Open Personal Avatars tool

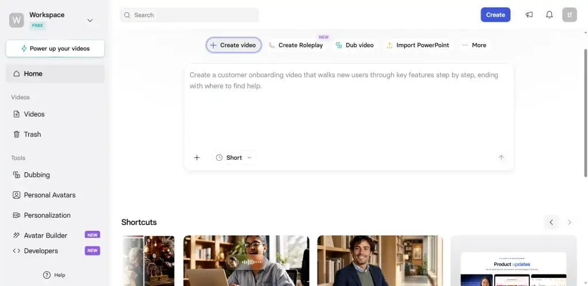point(55,195)
